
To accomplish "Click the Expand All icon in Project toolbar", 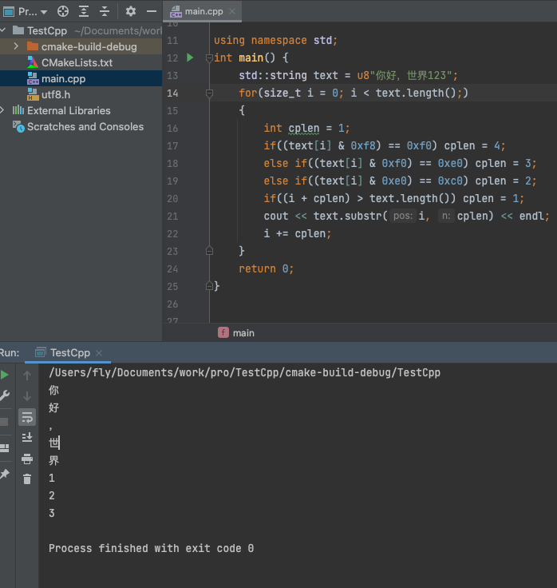I will tap(84, 12).
